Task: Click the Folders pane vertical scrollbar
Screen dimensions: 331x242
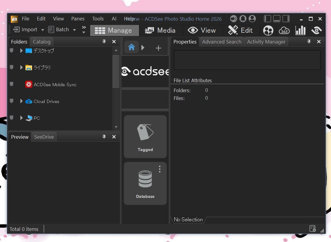Action: pos(116,71)
